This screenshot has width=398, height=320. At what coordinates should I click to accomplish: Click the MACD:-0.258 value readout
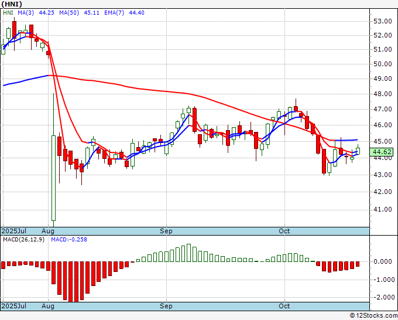coord(69,240)
